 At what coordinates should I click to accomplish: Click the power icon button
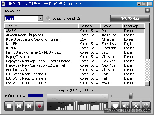tap(146, 106)
